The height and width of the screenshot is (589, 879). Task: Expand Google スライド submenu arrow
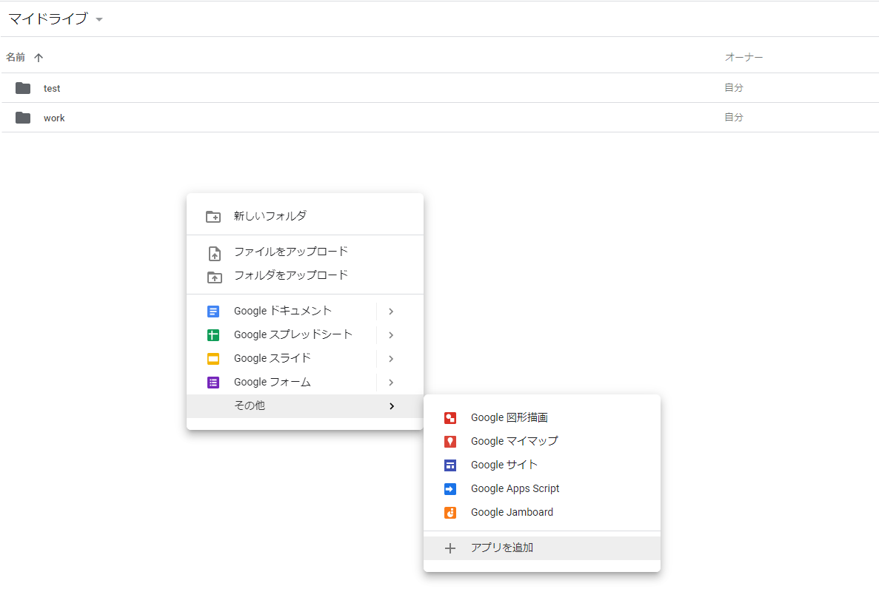coord(391,359)
